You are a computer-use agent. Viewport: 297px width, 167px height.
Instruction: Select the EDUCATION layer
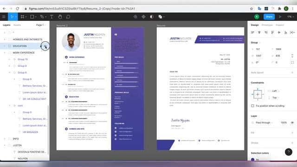pyautogui.click(x=19, y=46)
